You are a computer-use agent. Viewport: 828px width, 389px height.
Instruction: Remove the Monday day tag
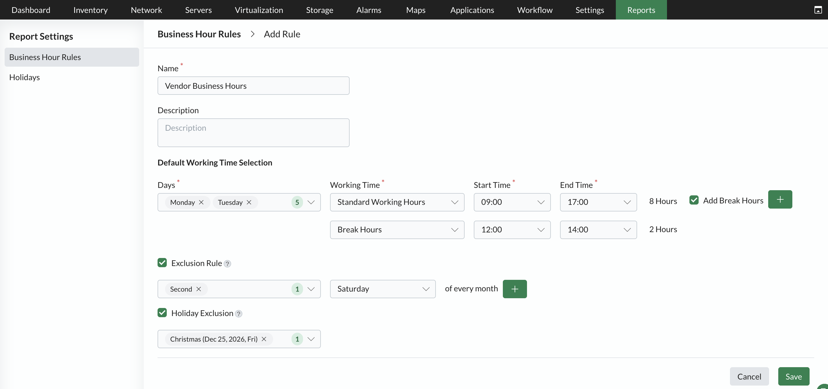point(201,202)
